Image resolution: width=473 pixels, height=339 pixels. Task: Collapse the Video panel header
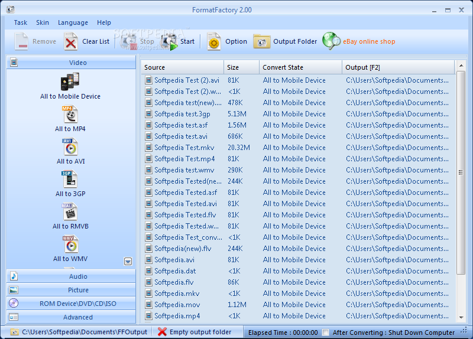(x=71, y=63)
